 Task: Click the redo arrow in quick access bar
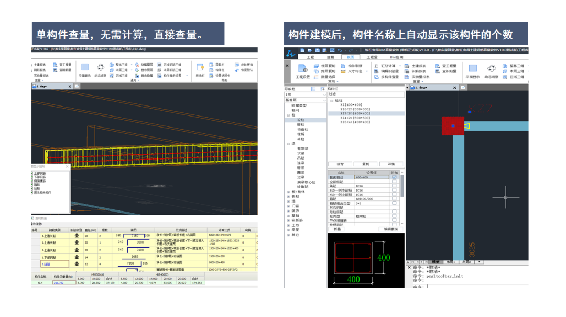(x=351, y=50)
